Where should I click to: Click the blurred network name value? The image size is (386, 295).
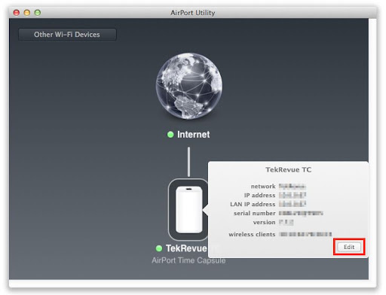click(293, 187)
